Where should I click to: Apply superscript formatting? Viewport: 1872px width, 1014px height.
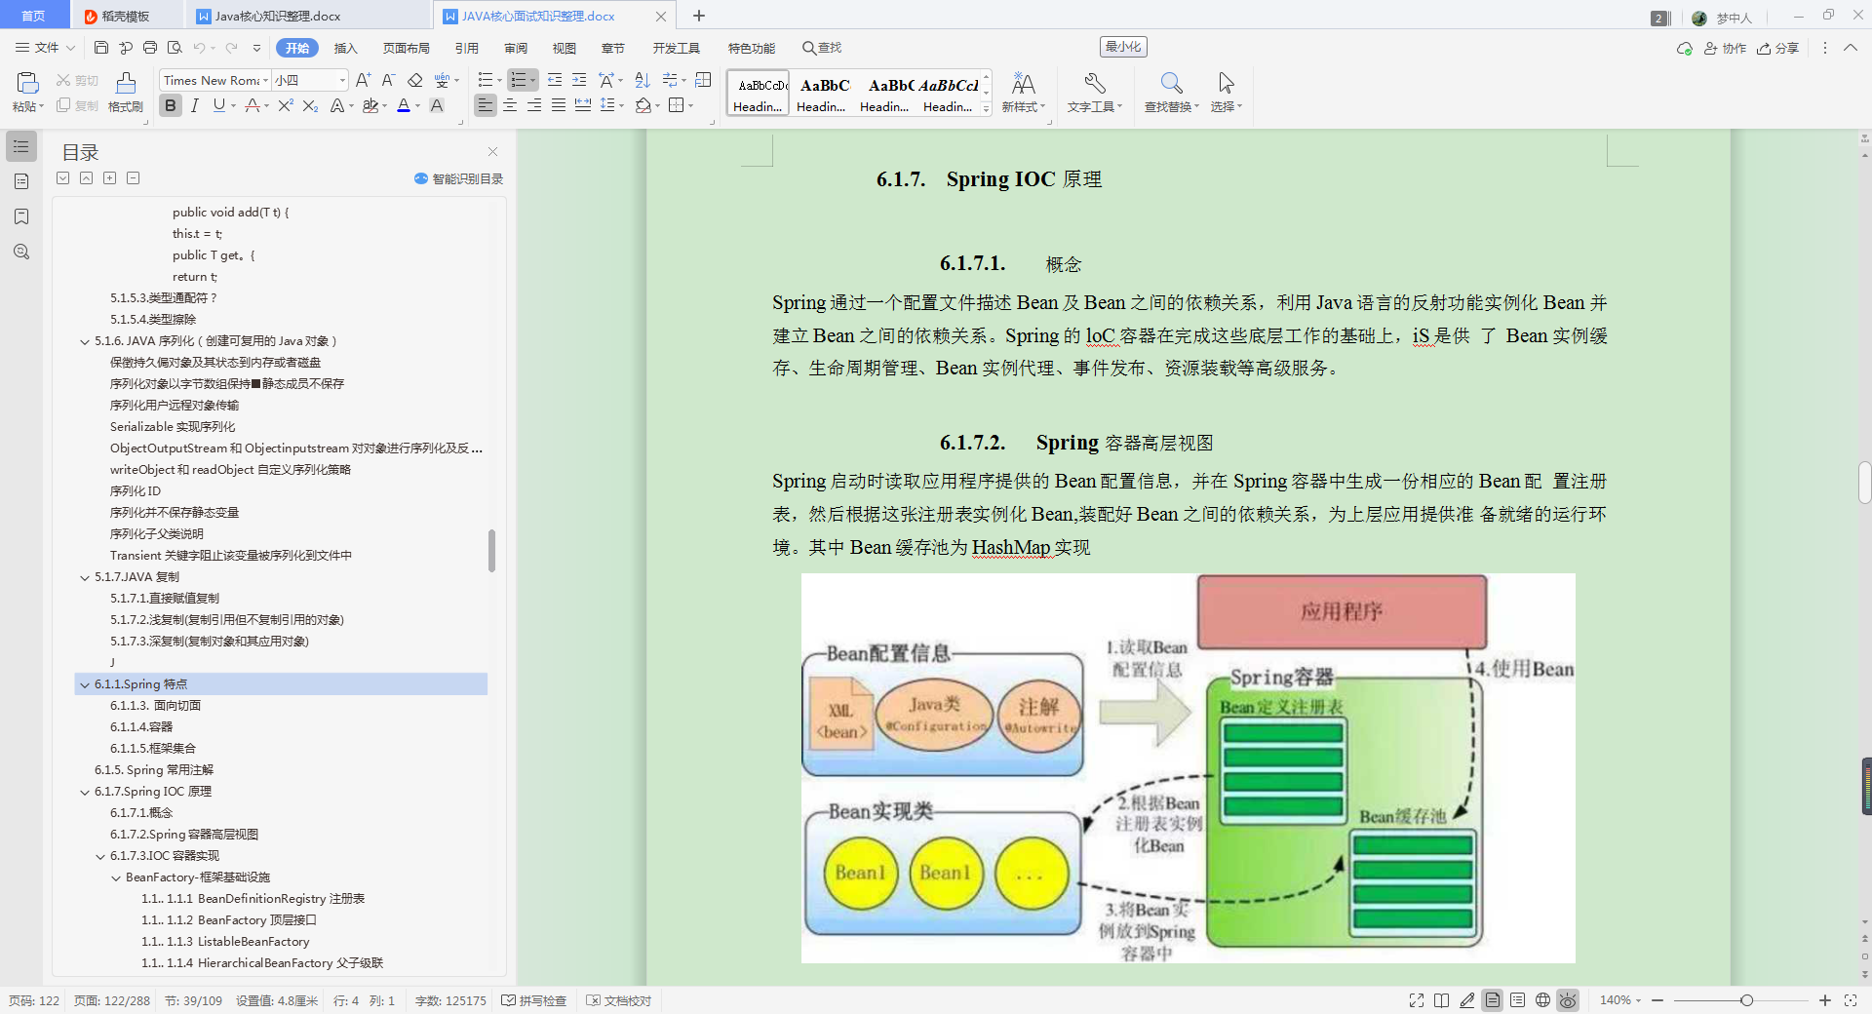(x=286, y=105)
